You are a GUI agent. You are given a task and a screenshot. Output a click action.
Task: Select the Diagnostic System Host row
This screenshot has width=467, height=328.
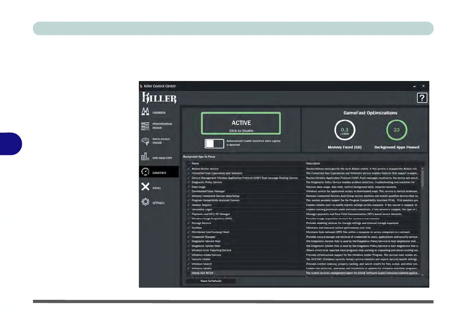pos(303,246)
